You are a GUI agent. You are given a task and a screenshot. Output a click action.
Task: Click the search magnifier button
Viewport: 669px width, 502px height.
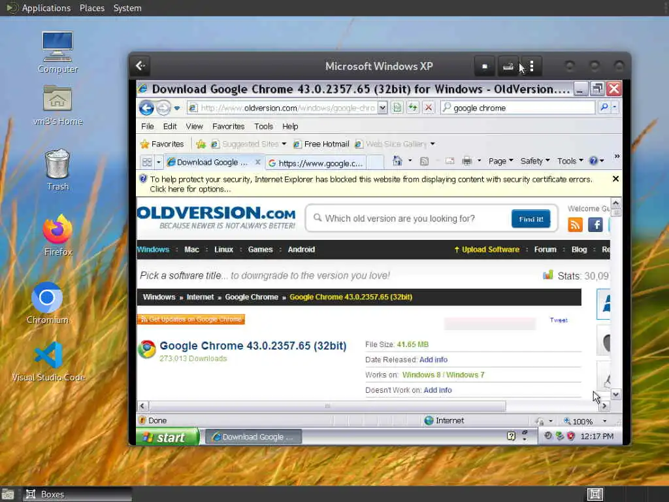[604, 107]
